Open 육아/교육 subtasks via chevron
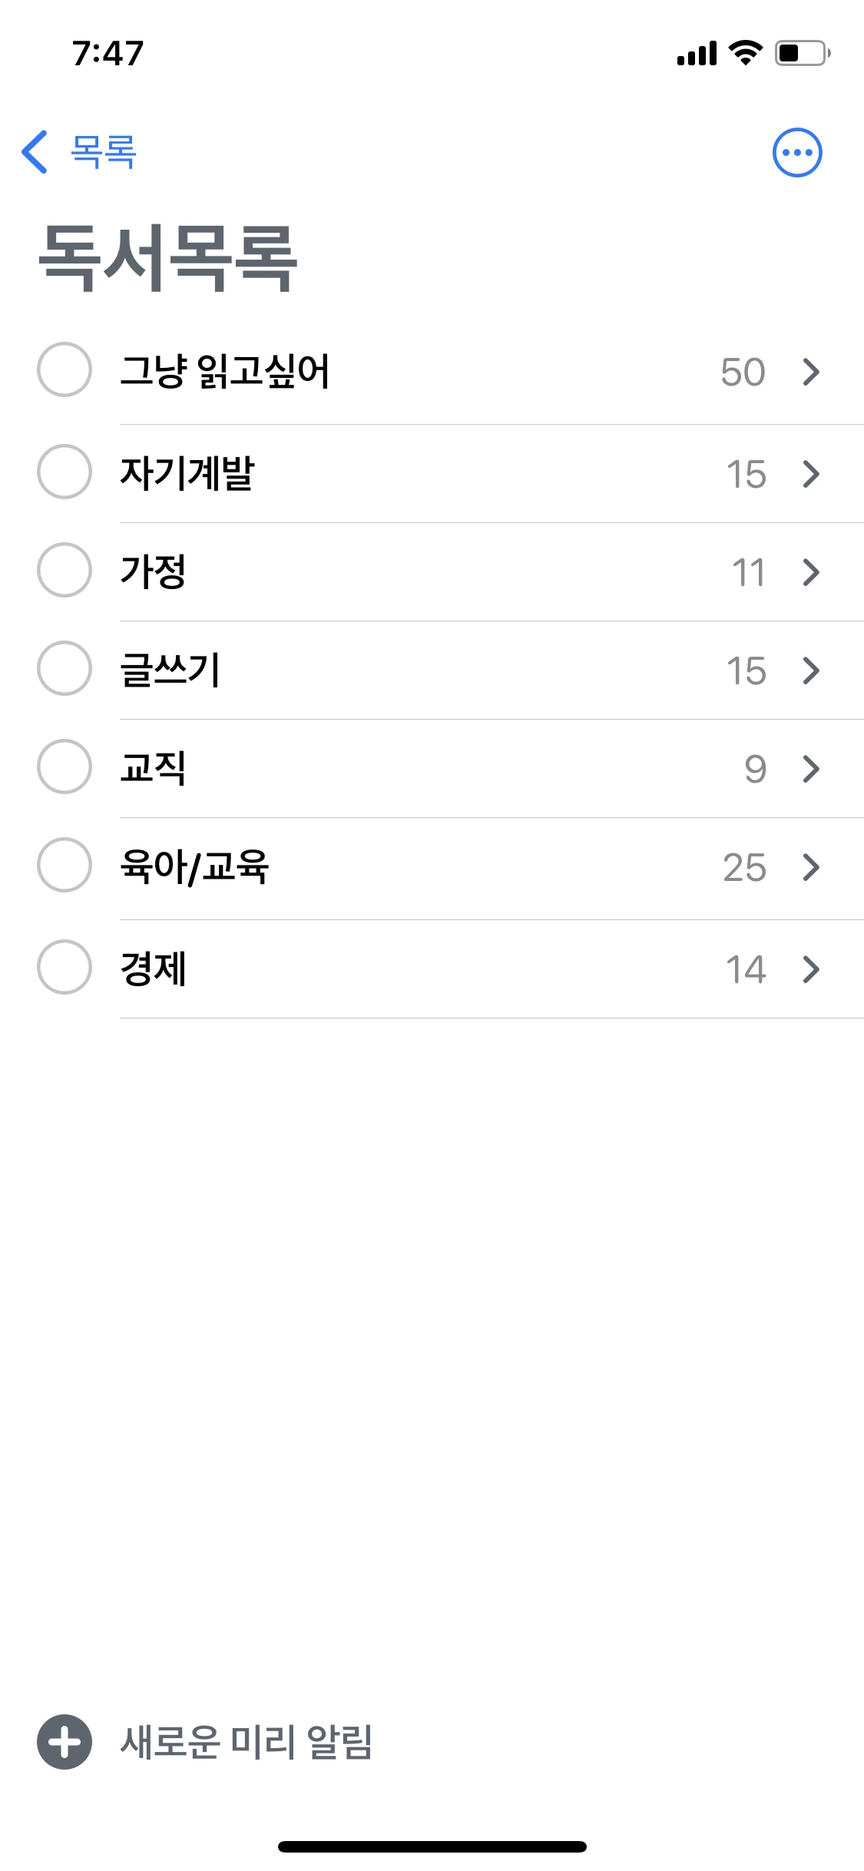Viewport: 864px width, 1871px height. click(811, 867)
